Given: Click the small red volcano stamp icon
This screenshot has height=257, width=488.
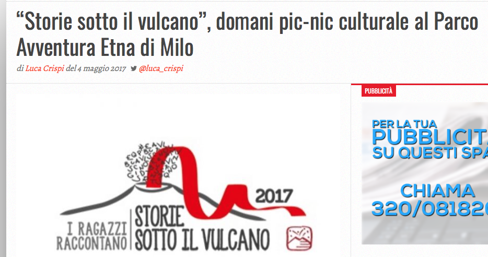Looking at the screenshot, I should pos(299,238).
